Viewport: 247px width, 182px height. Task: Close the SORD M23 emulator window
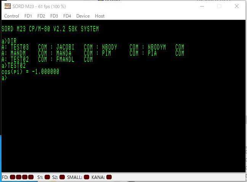237,6
